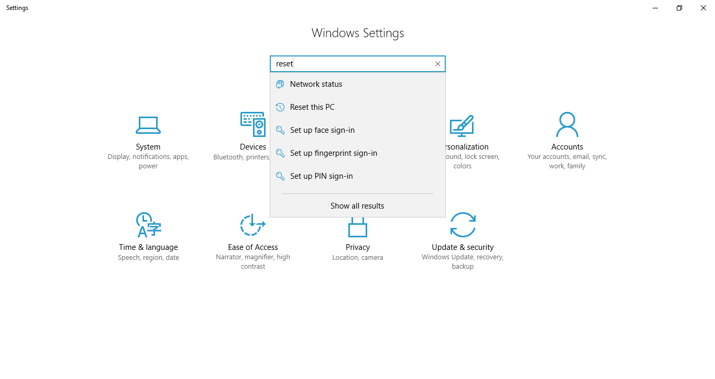Close the Settings window
The image size is (715, 379).
pyautogui.click(x=703, y=8)
